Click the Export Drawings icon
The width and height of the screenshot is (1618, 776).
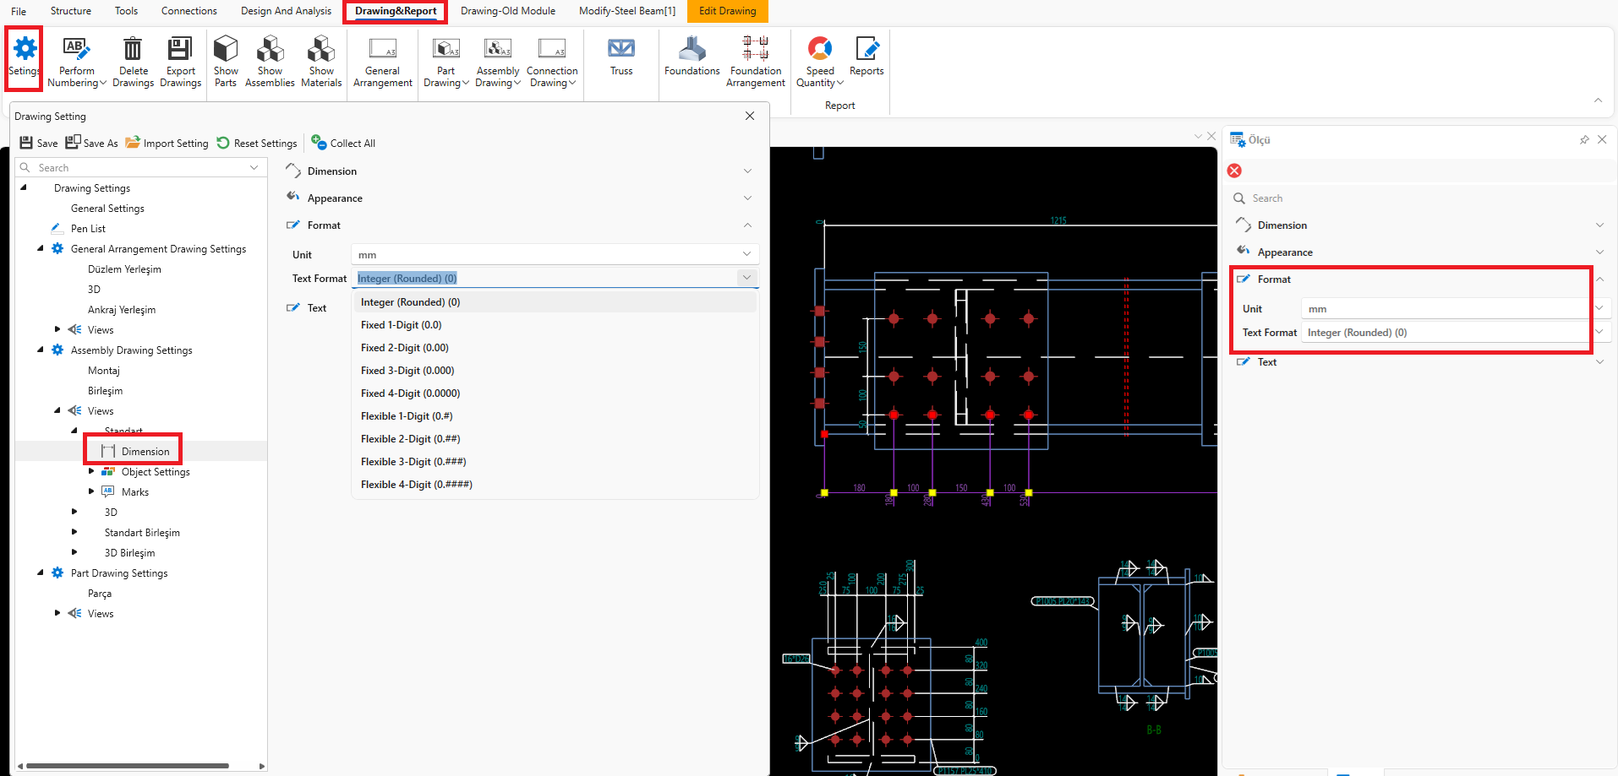(x=180, y=49)
